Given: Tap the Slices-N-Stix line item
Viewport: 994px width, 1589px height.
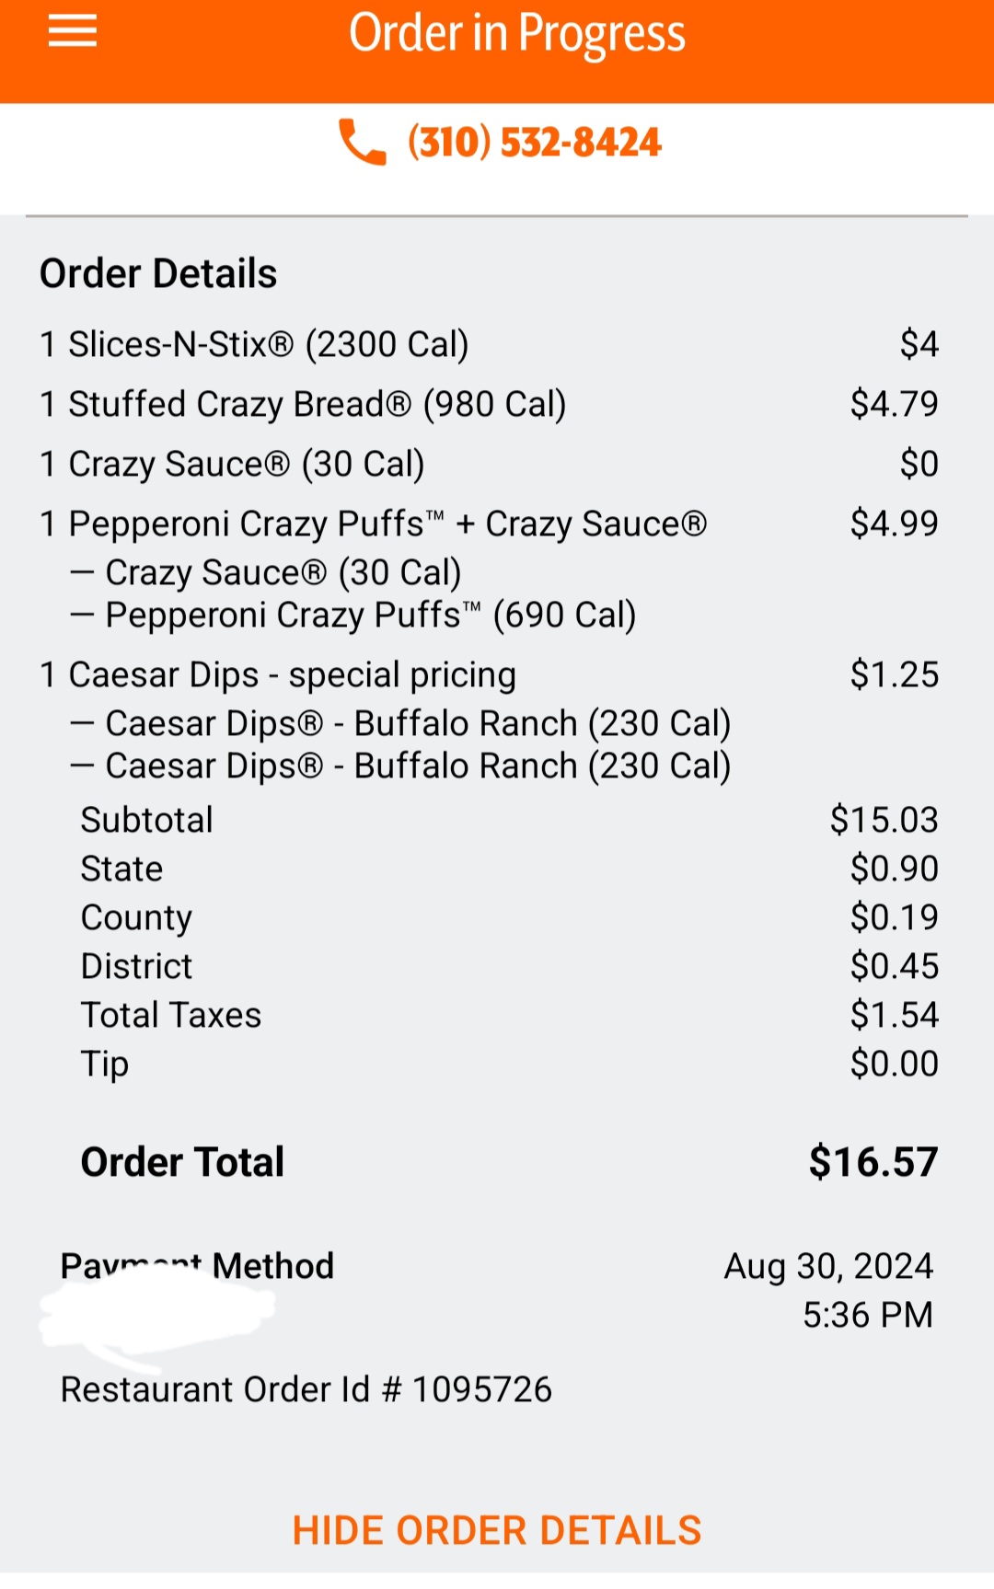Looking at the screenshot, I should 255,344.
